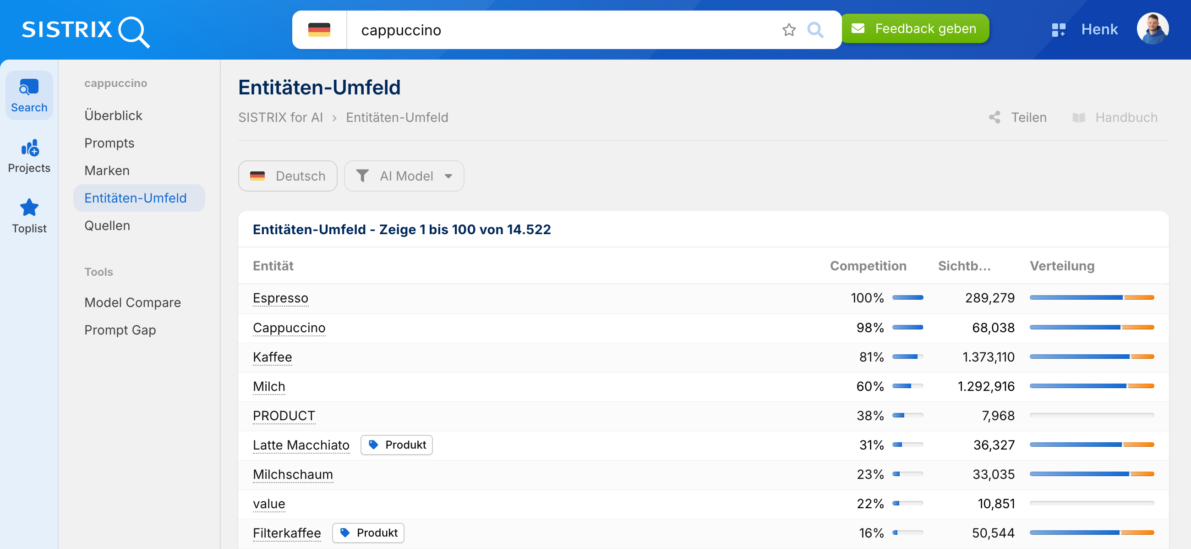Open the Deutsch language selector
Viewport: 1191px width, 549px height.
coord(288,176)
